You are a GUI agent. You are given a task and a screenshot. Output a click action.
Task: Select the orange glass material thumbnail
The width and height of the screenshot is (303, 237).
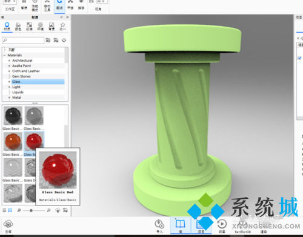click(13, 141)
